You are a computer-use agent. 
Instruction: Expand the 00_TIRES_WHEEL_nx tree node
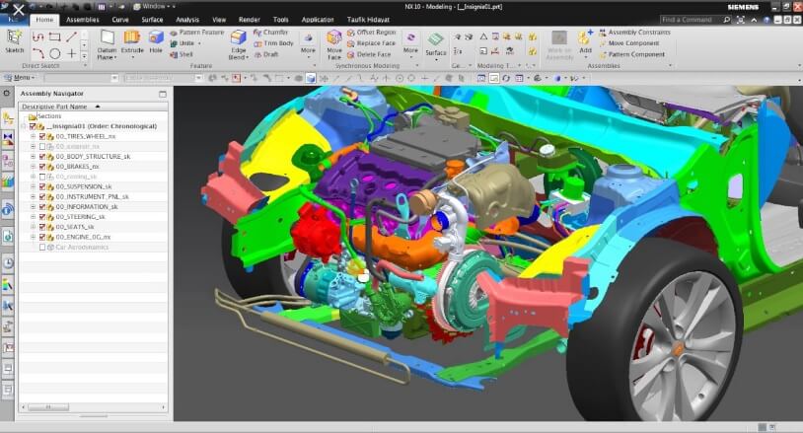[x=33, y=137]
